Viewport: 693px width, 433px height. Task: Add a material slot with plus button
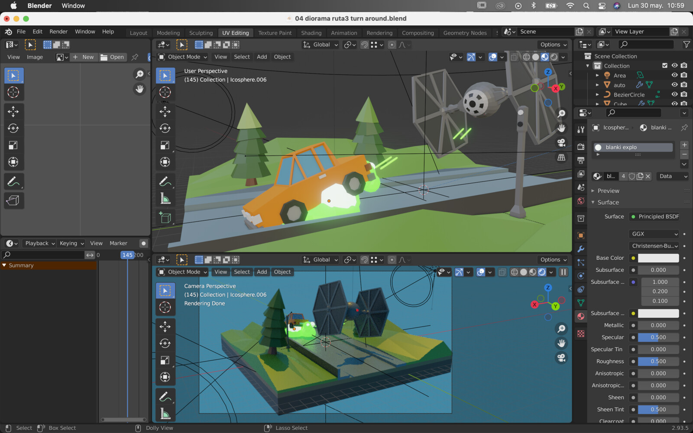coord(684,145)
